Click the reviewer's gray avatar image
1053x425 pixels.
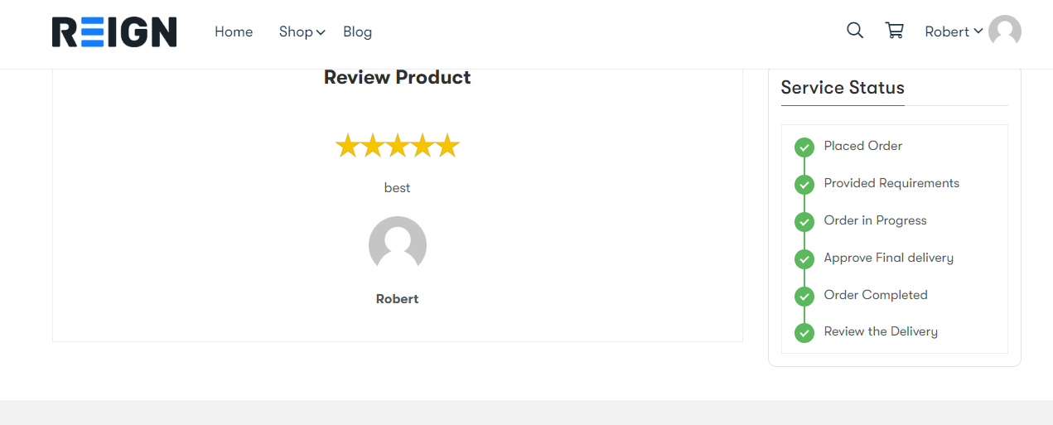[398, 245]
